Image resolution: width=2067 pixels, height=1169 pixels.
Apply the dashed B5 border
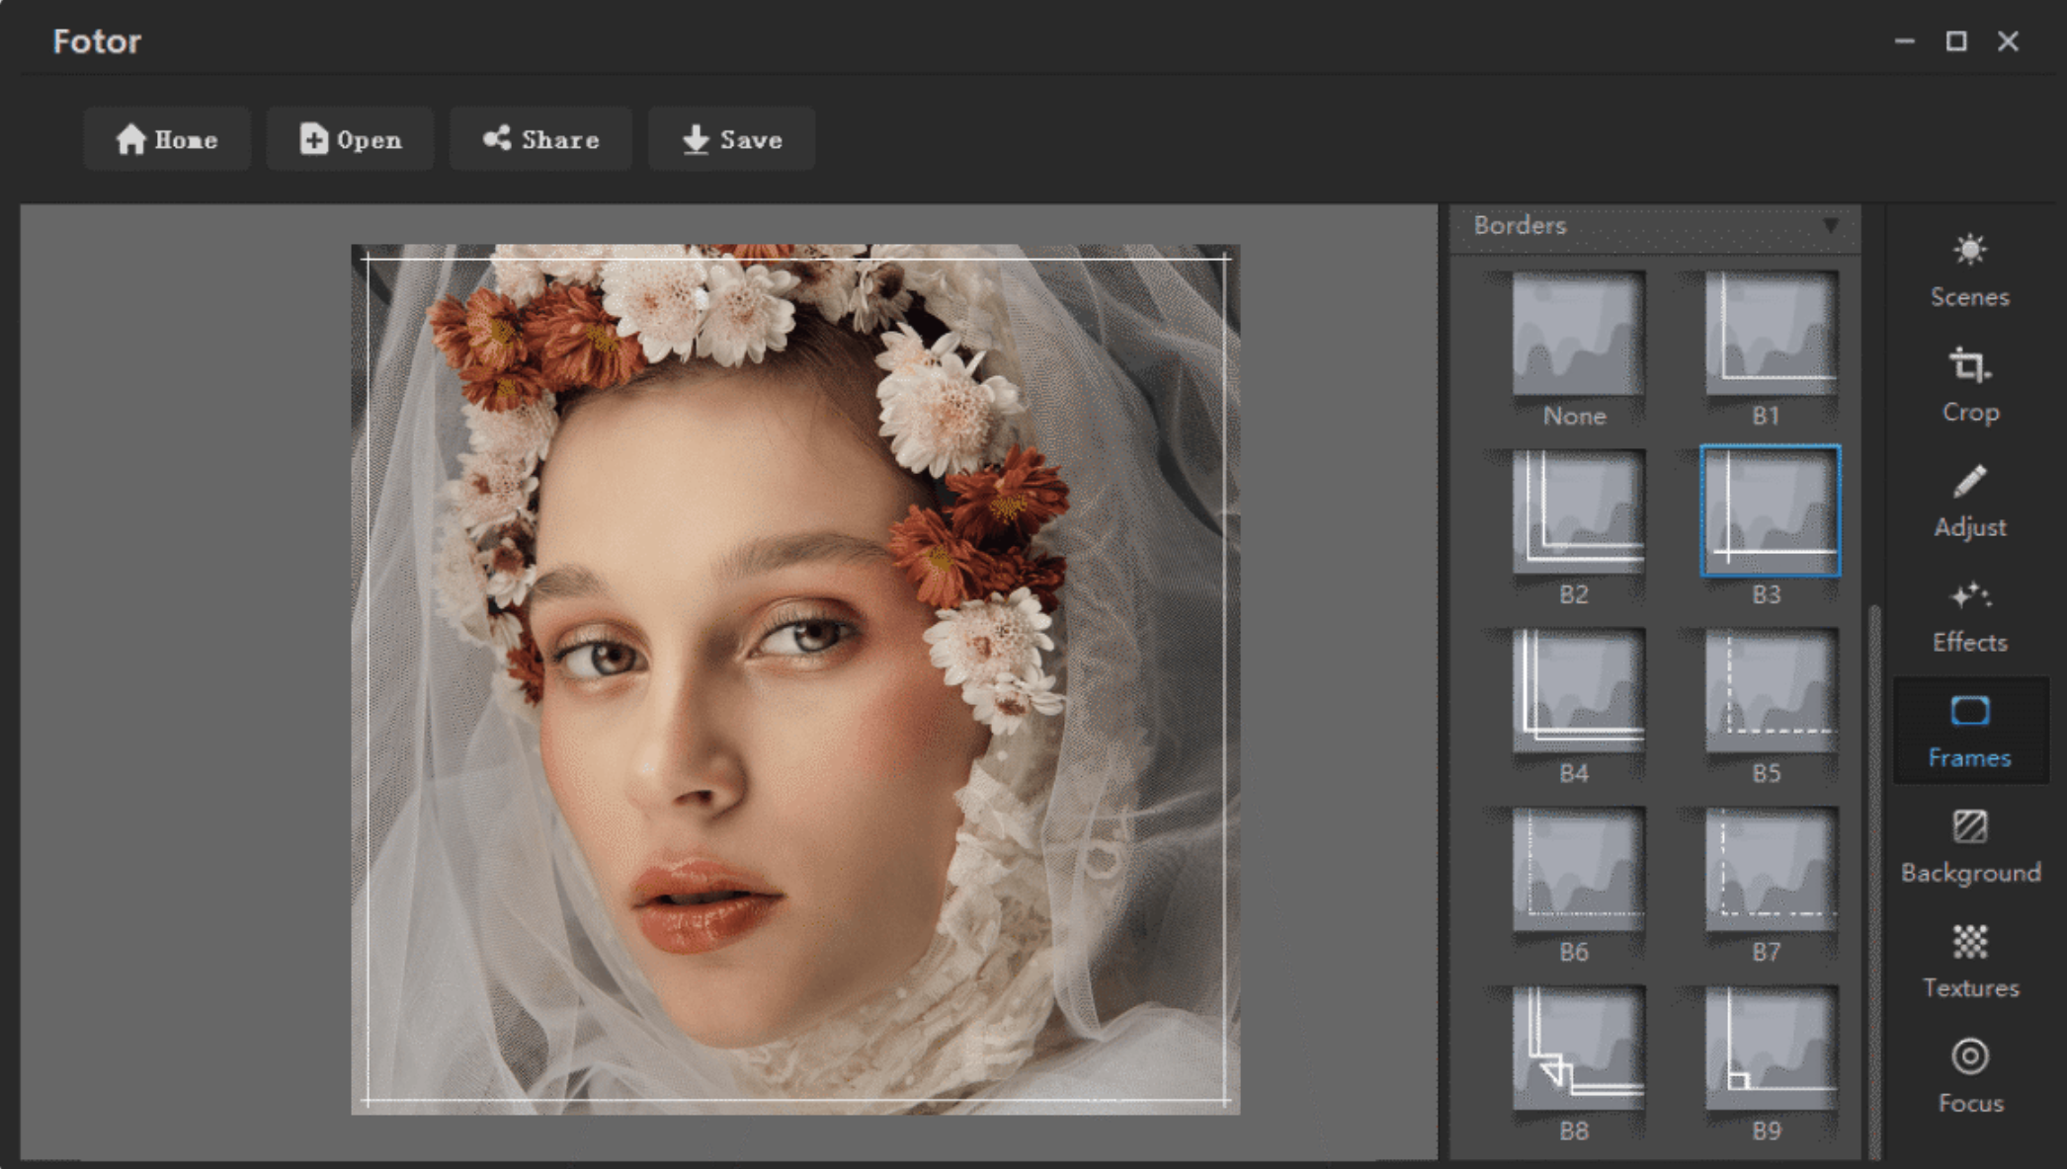point(1769,691)
